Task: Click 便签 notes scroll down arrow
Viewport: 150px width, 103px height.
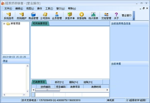Action: tap(27, 91)
